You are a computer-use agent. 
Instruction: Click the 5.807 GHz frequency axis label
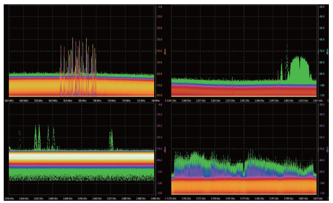[x=303, y=198]
